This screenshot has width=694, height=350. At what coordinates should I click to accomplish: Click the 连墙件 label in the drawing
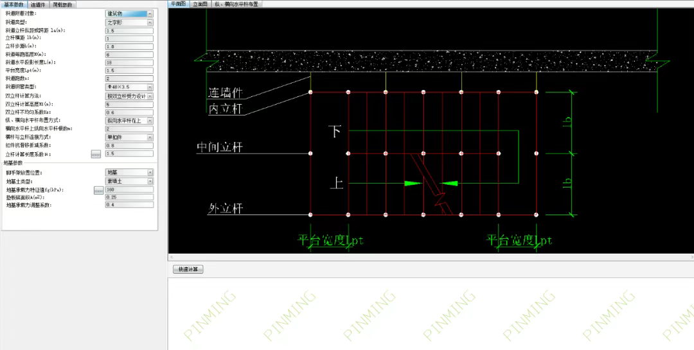pos(226,92)
